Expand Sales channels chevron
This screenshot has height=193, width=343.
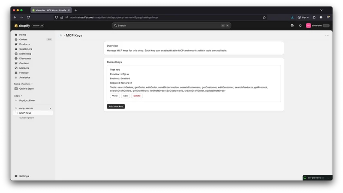[32, 84]
